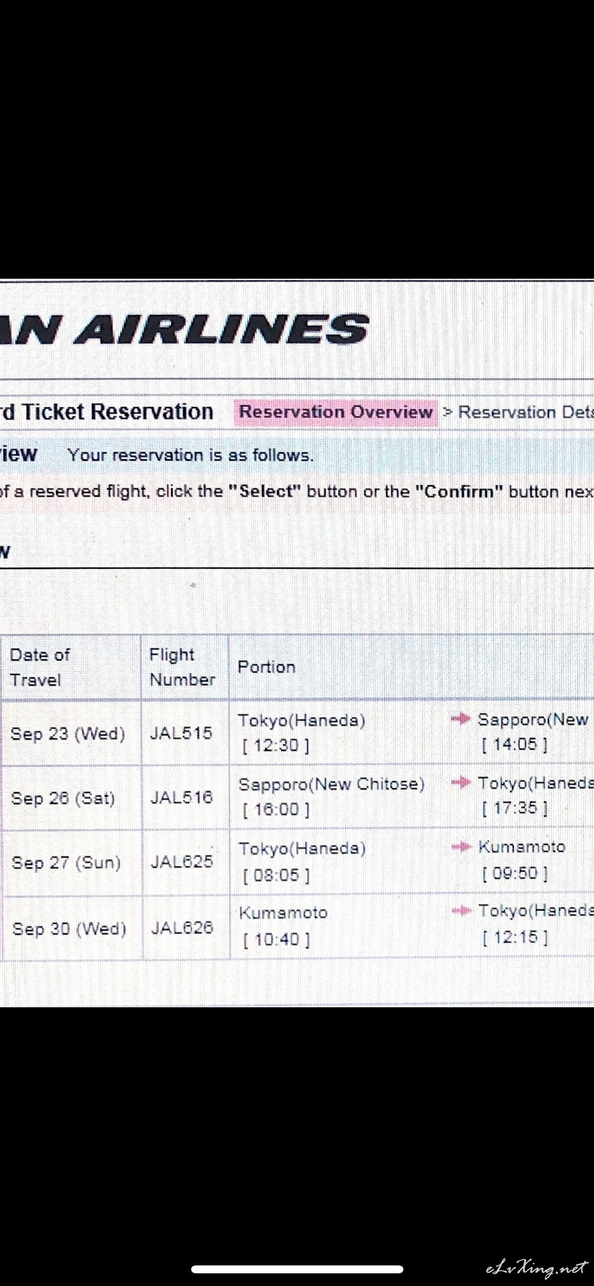The image size is (594, 1286).
Task: Select the Sep 23 (Wed) date cell
Action: point(68,733)
